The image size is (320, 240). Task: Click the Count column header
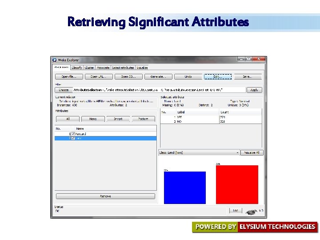pos(240,112)
